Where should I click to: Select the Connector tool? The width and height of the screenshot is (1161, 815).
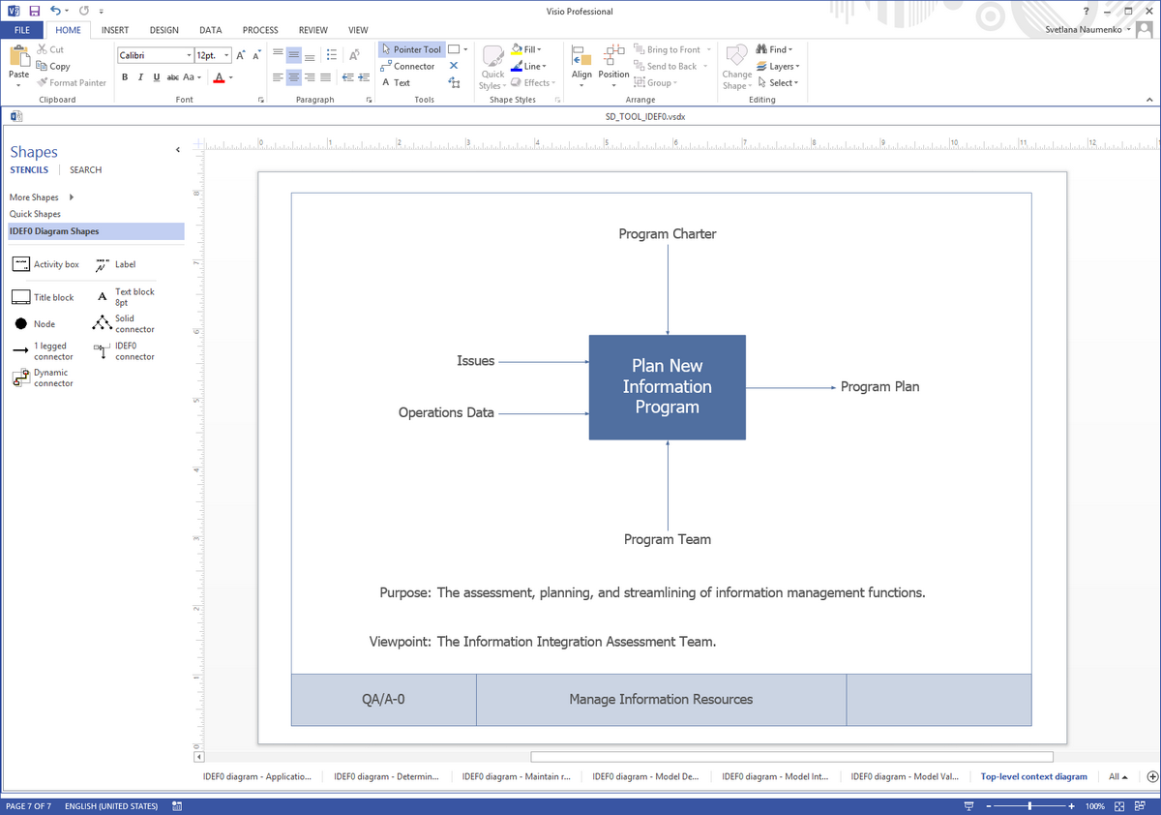tap(407, 67)
